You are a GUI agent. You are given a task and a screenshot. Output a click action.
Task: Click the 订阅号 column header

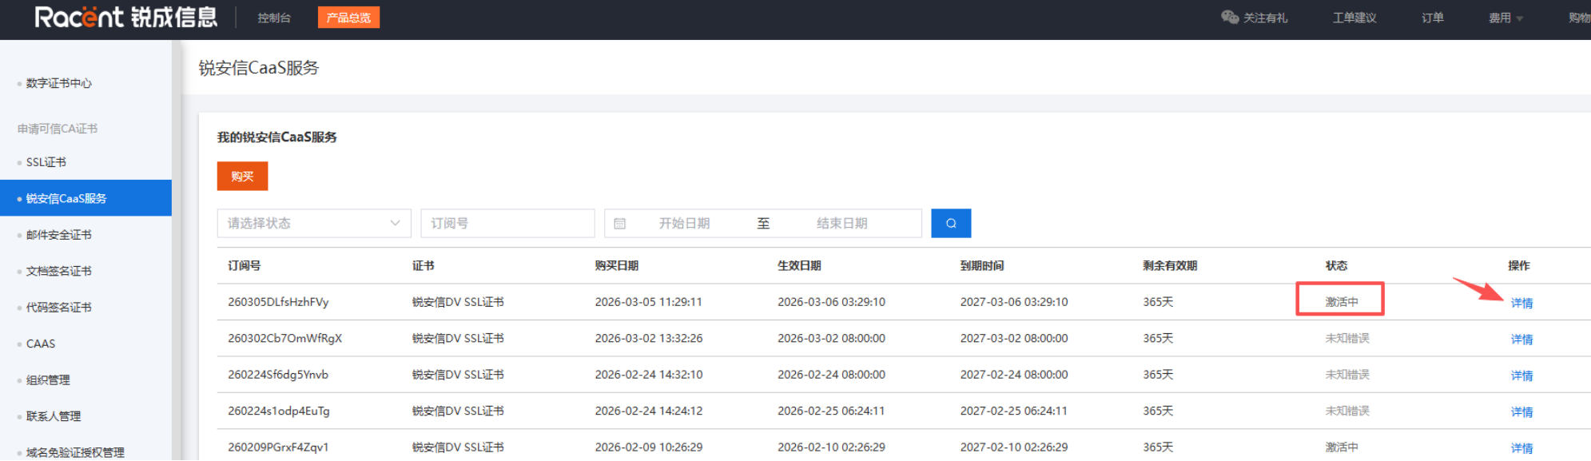click(244, 265)
